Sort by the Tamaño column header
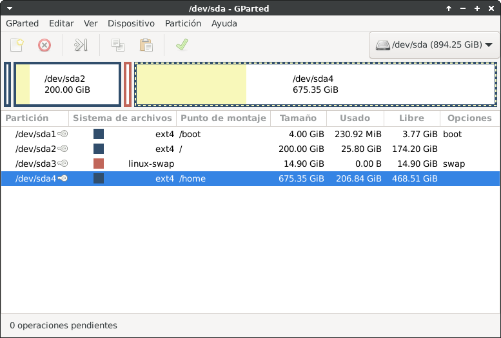 298,118
